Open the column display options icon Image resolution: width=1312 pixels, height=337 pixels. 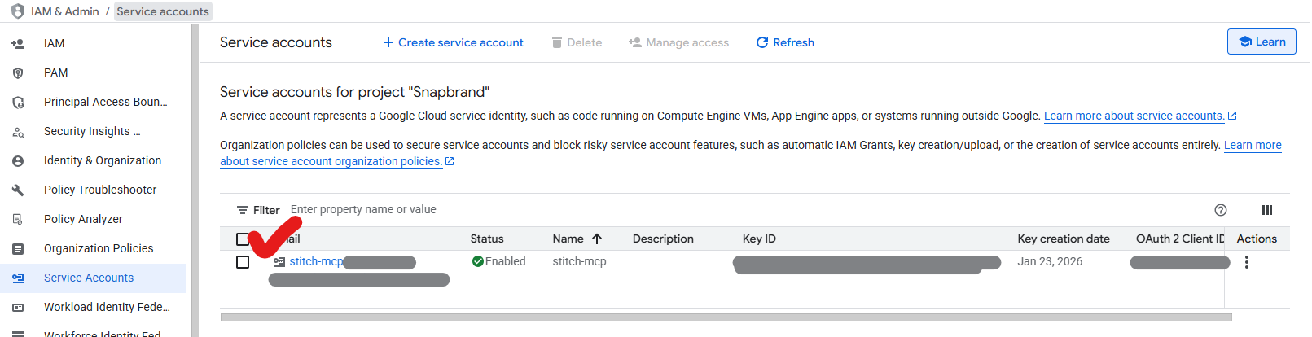(x=1266, y=210)
